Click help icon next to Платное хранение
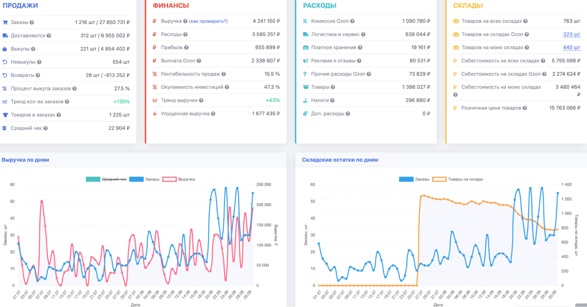 (x=360, y=47)
